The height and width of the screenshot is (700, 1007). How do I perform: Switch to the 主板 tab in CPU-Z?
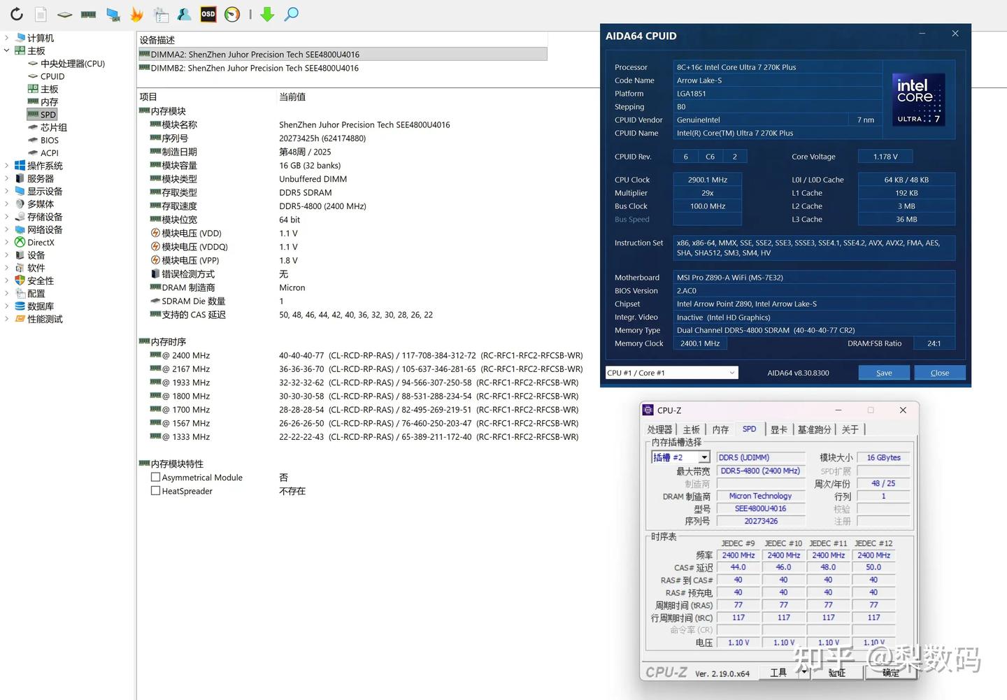click(692, 429)
